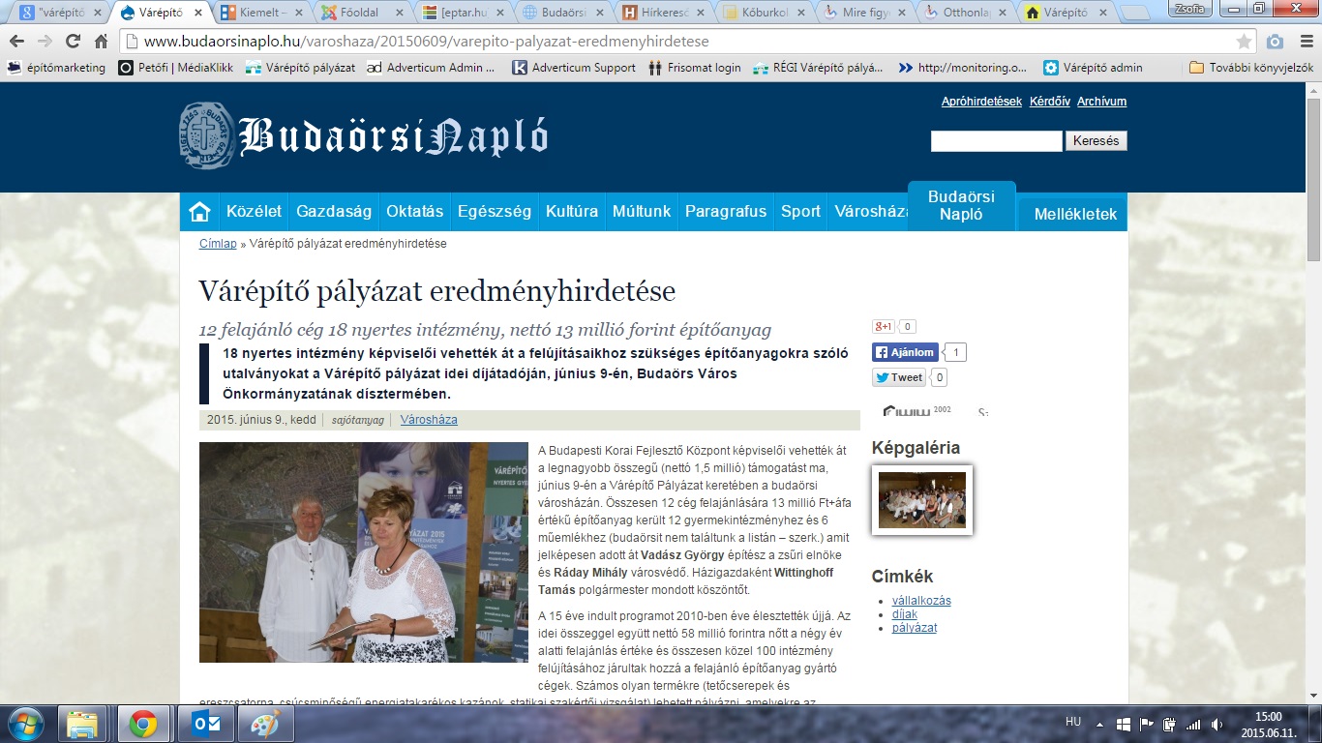
Task: Click the power plug battery tray icon
Action: pyautogui.click(x=1169, y=724)
